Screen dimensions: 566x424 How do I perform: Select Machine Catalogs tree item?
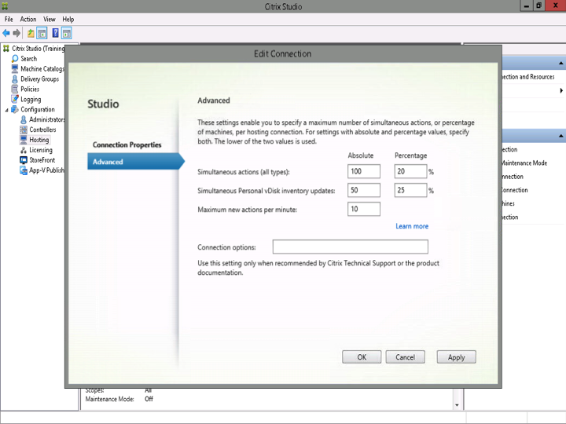42,68
